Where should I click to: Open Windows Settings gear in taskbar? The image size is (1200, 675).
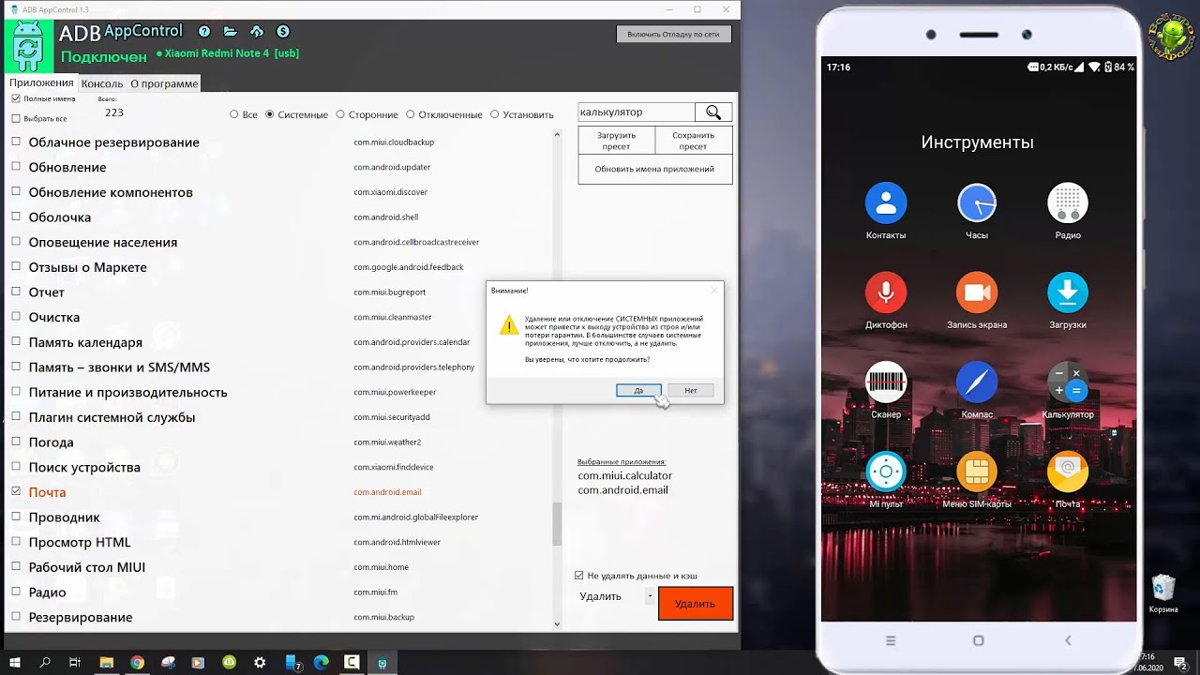[260, 663]
